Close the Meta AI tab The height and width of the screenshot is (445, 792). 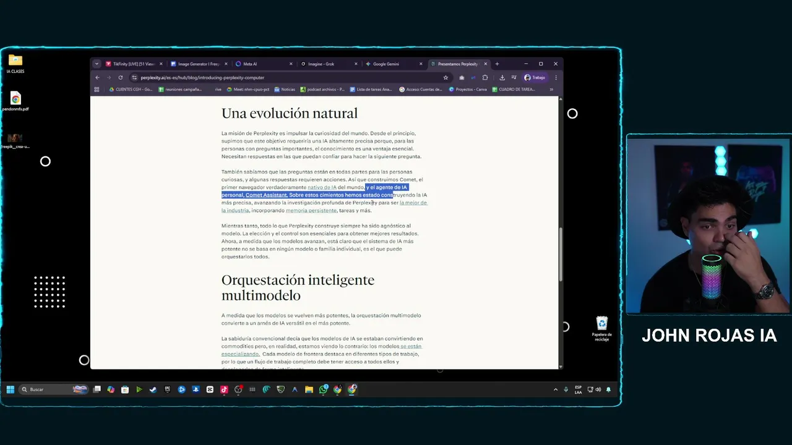291,64
